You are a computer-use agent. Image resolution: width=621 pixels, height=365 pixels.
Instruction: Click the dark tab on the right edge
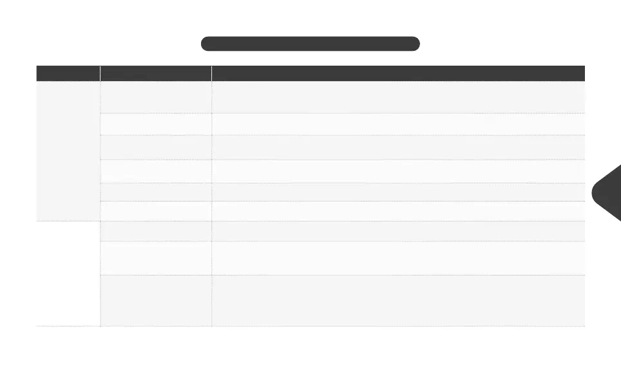click(609, 193)
